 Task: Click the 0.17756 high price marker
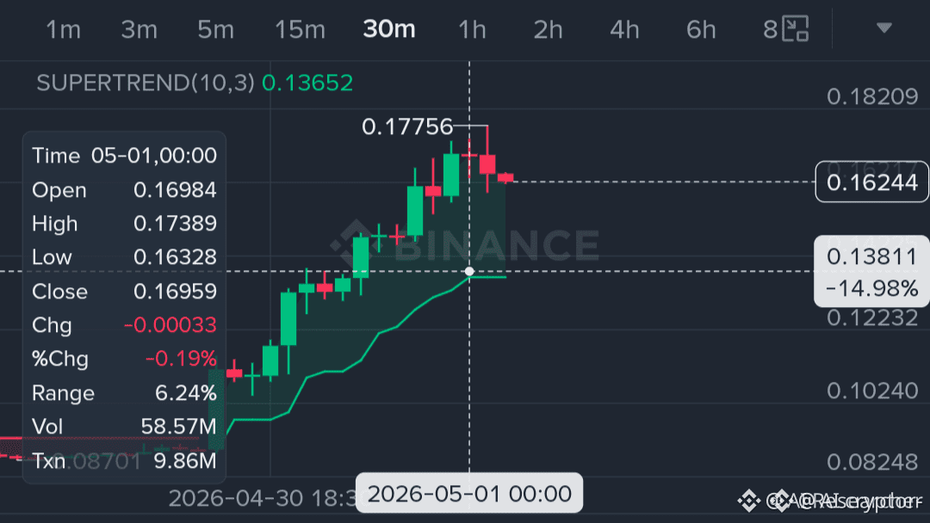point(406,126)
